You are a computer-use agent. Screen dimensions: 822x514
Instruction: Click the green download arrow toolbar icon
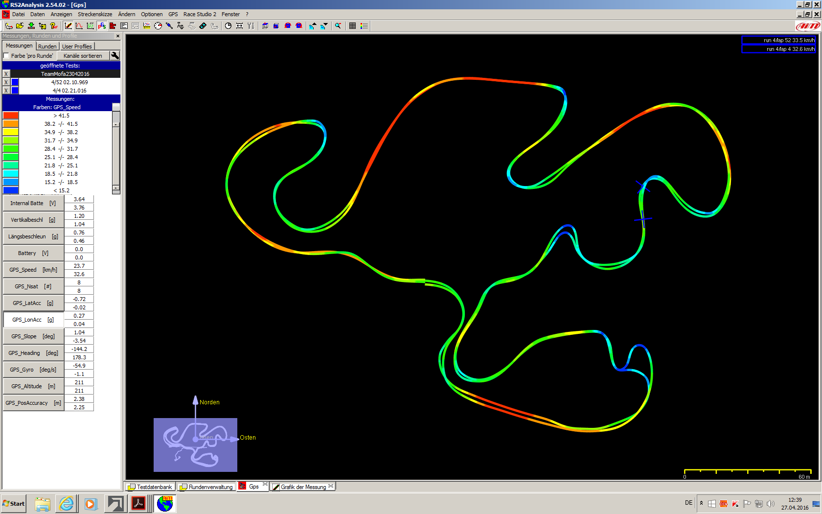click(31, 26)
